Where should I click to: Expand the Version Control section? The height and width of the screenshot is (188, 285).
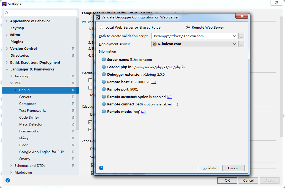[7, 49]
